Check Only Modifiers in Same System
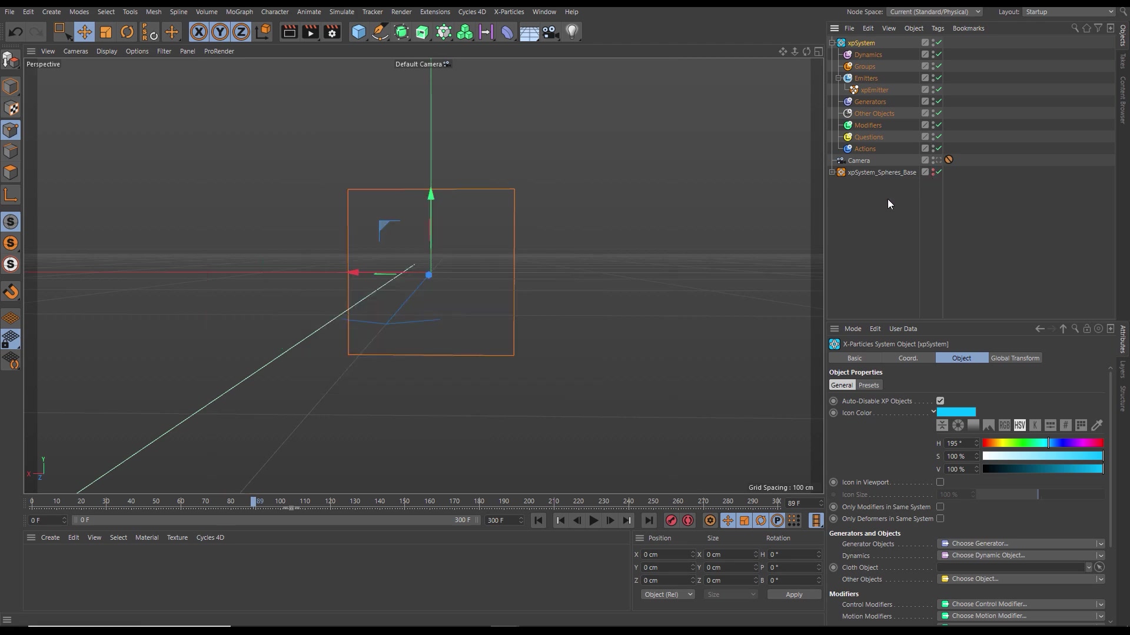Viewport: 1130px width, 635px height. click(940, 507)
